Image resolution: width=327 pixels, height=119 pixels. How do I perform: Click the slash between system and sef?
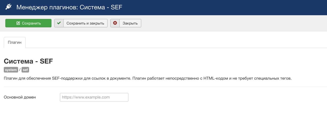pos(20,70)
